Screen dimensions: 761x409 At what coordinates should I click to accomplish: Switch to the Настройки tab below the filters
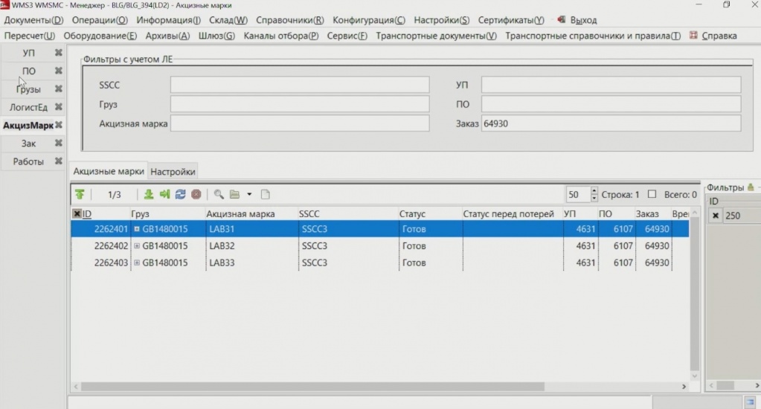[173, 172]
